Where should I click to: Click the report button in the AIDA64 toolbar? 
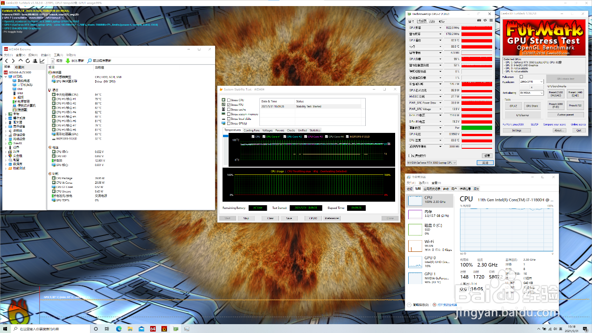56,61
